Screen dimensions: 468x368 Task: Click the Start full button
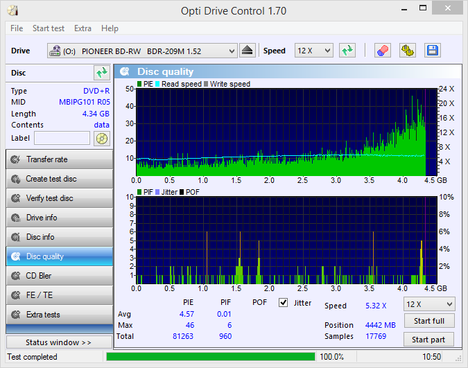click(429, 321)
